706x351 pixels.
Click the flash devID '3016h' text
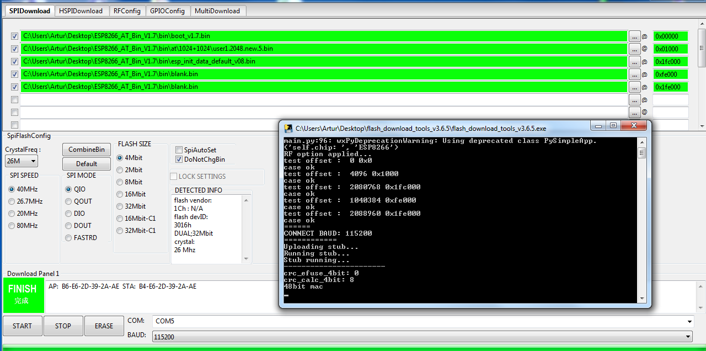coord(183,225)
